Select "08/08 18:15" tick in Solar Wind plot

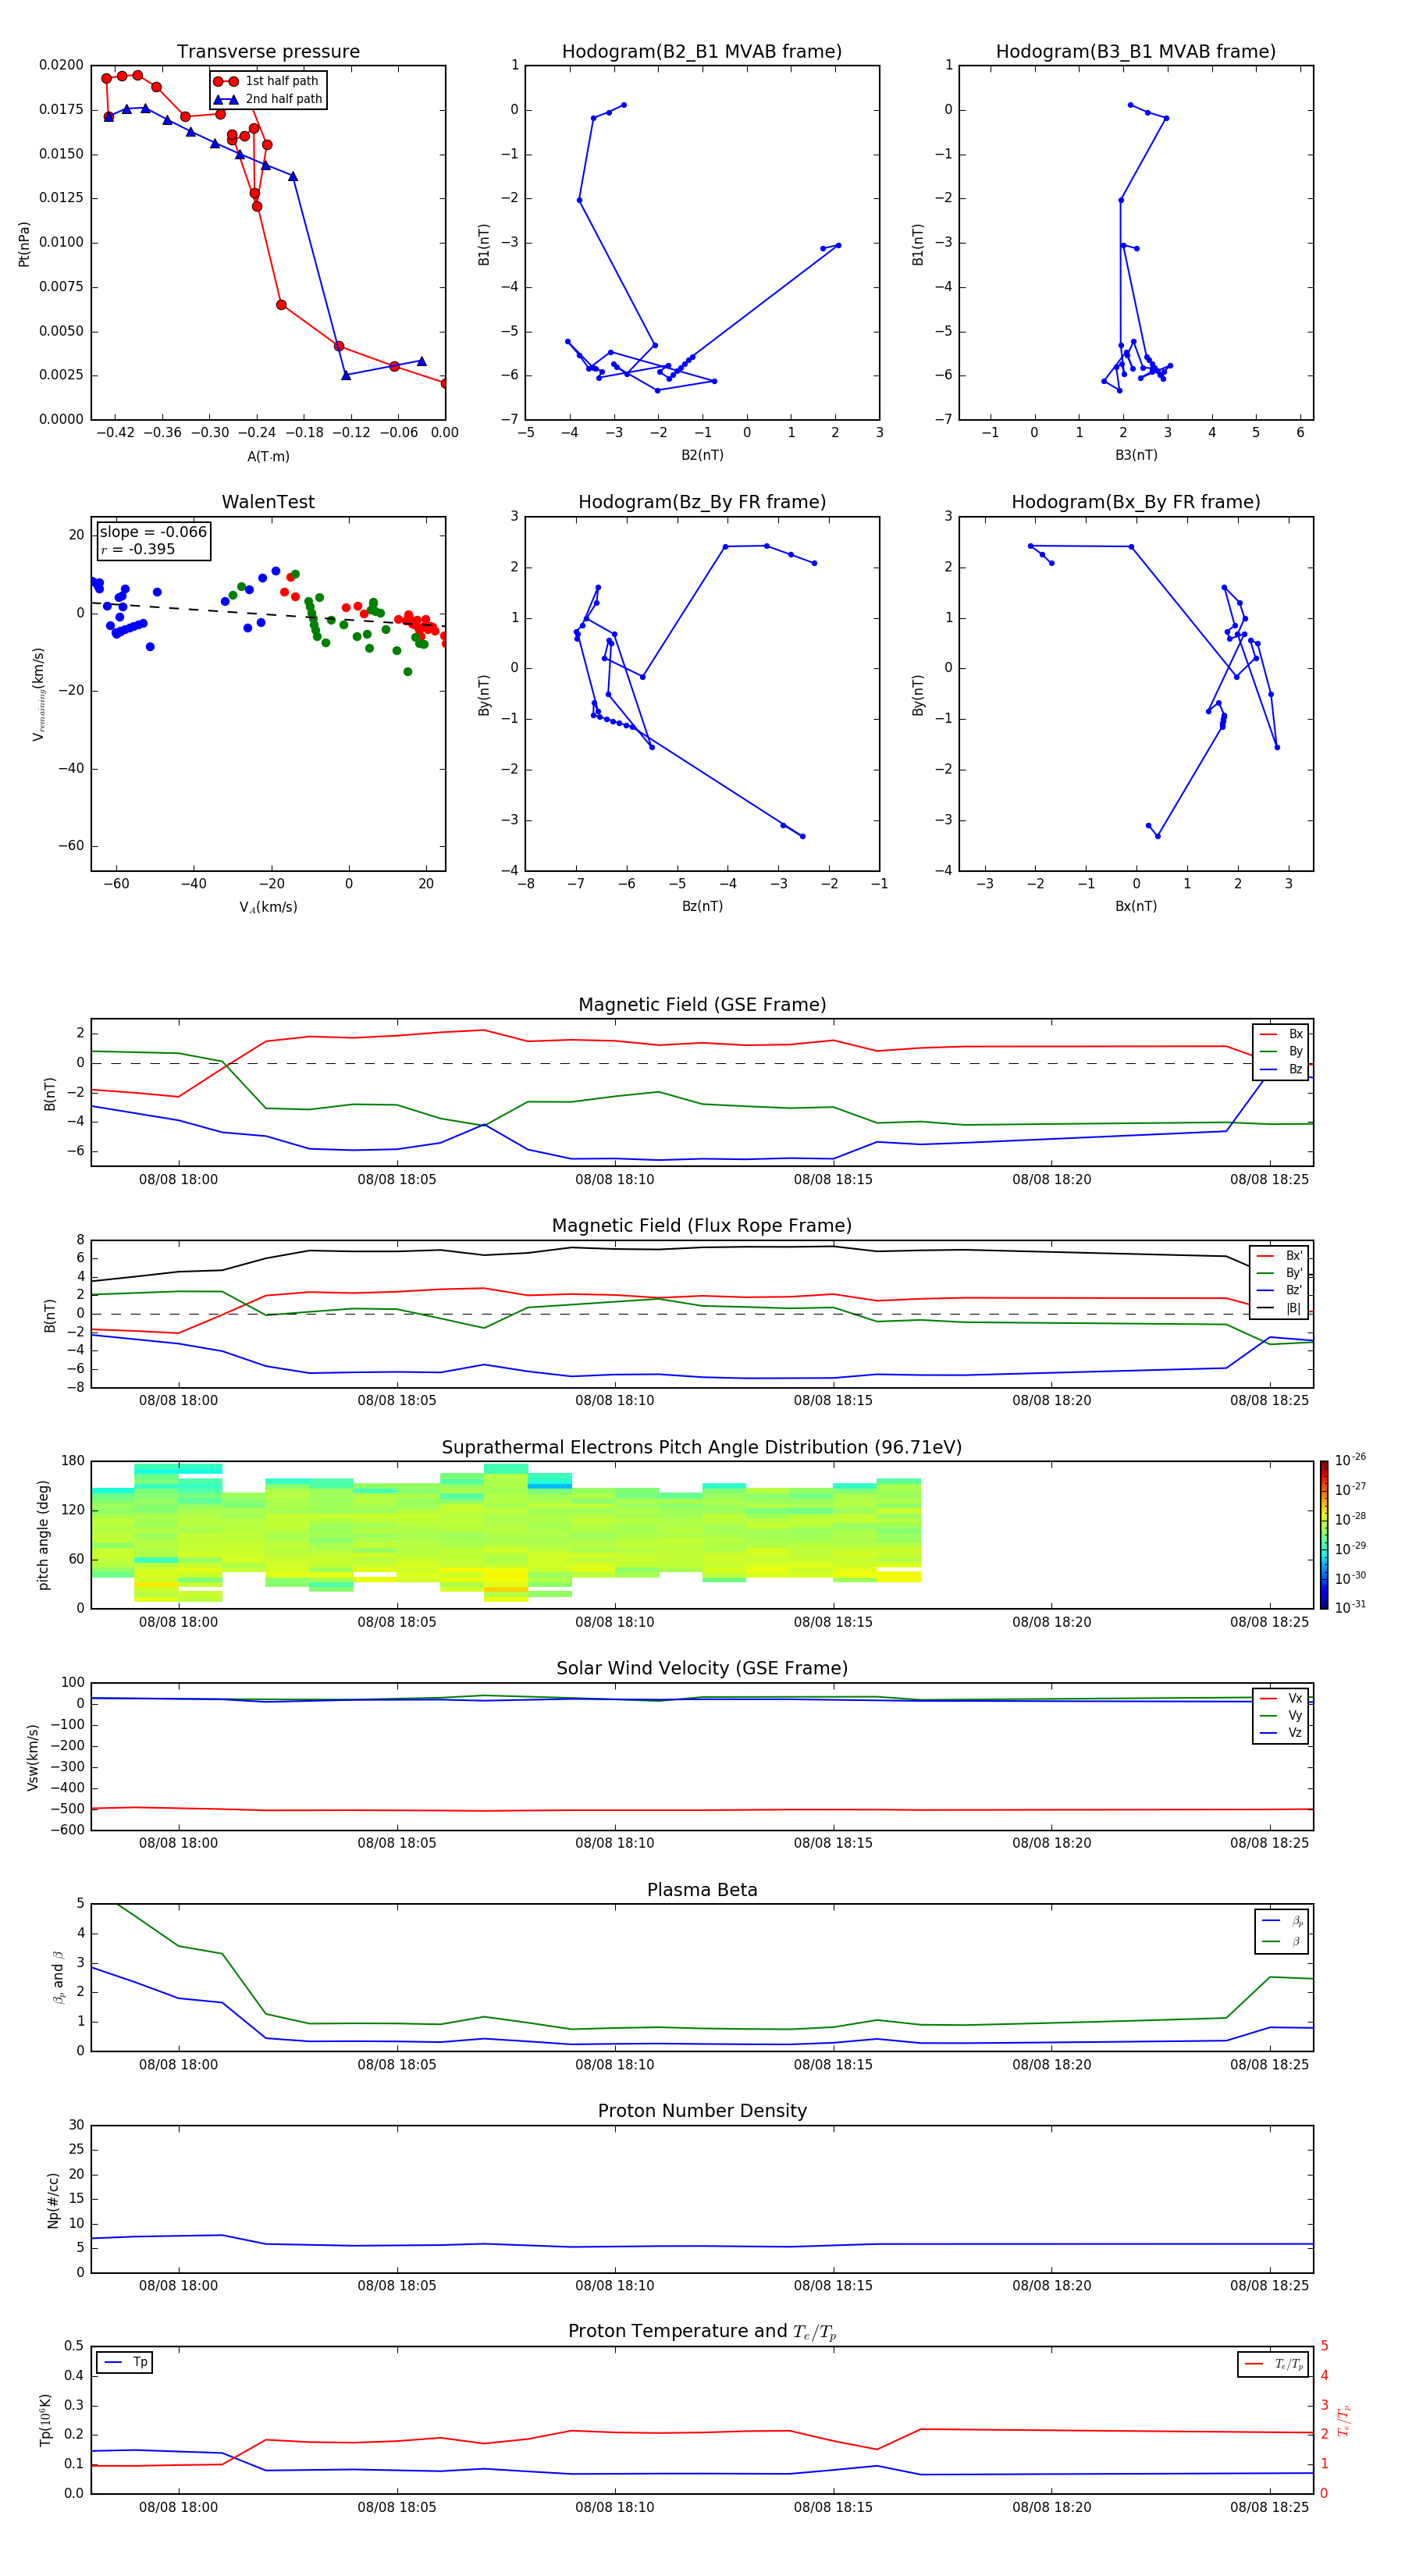point(833,1843)
